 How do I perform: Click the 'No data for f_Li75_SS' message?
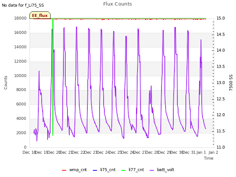[23, 5]
